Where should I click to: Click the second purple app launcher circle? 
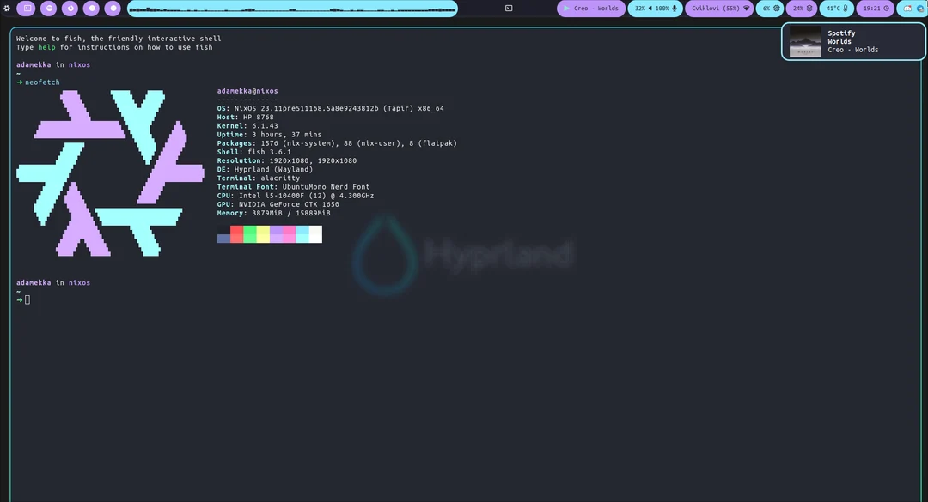click(48, 8)
